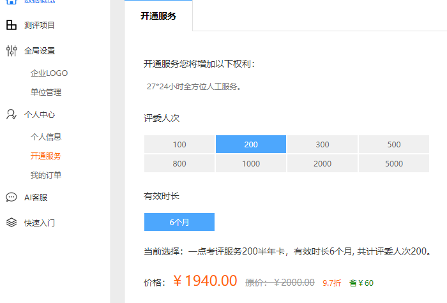Go to 企业LOGO settings
447x303 pixels.
[x=49, y=73]
